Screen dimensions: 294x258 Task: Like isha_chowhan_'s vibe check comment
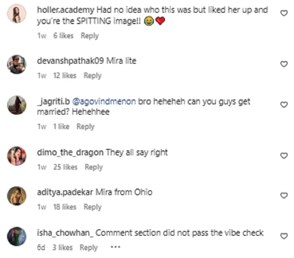(x=284, y=236)
